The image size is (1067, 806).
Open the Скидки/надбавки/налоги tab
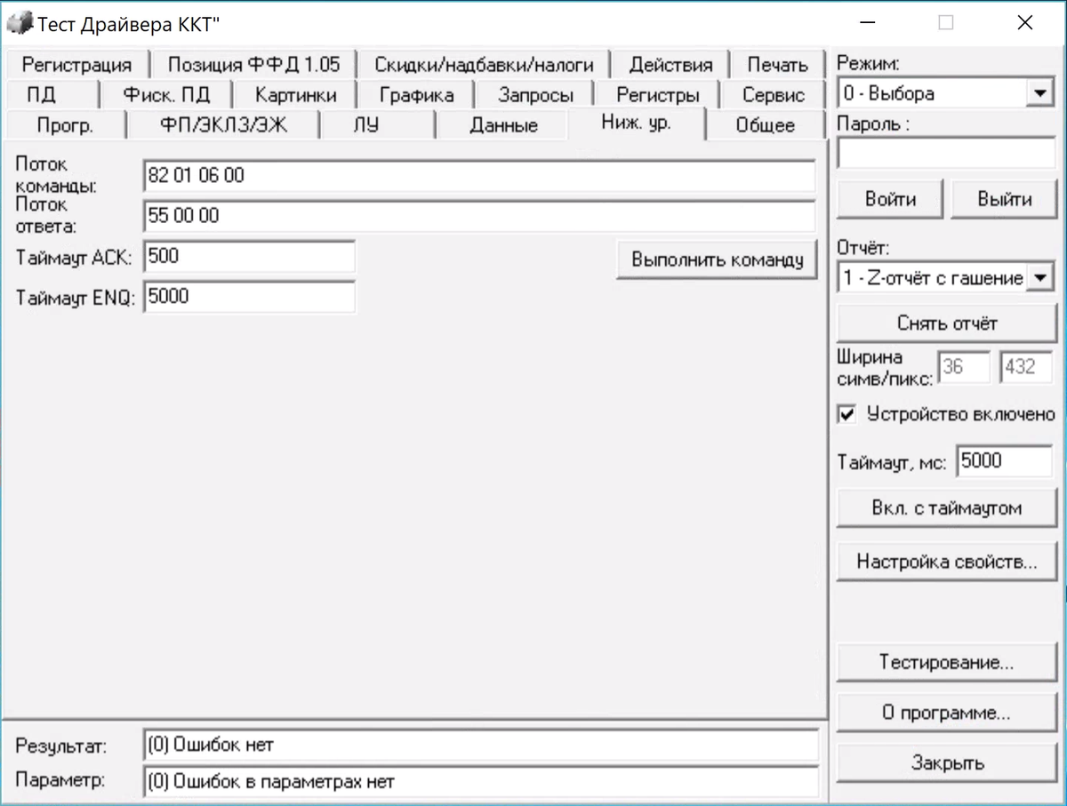pos(484,65)
